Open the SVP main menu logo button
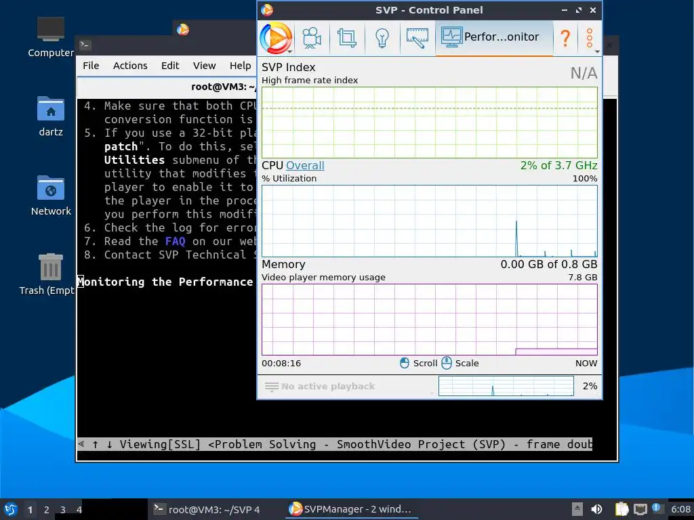694x520 pixels. tap(276, 38)
